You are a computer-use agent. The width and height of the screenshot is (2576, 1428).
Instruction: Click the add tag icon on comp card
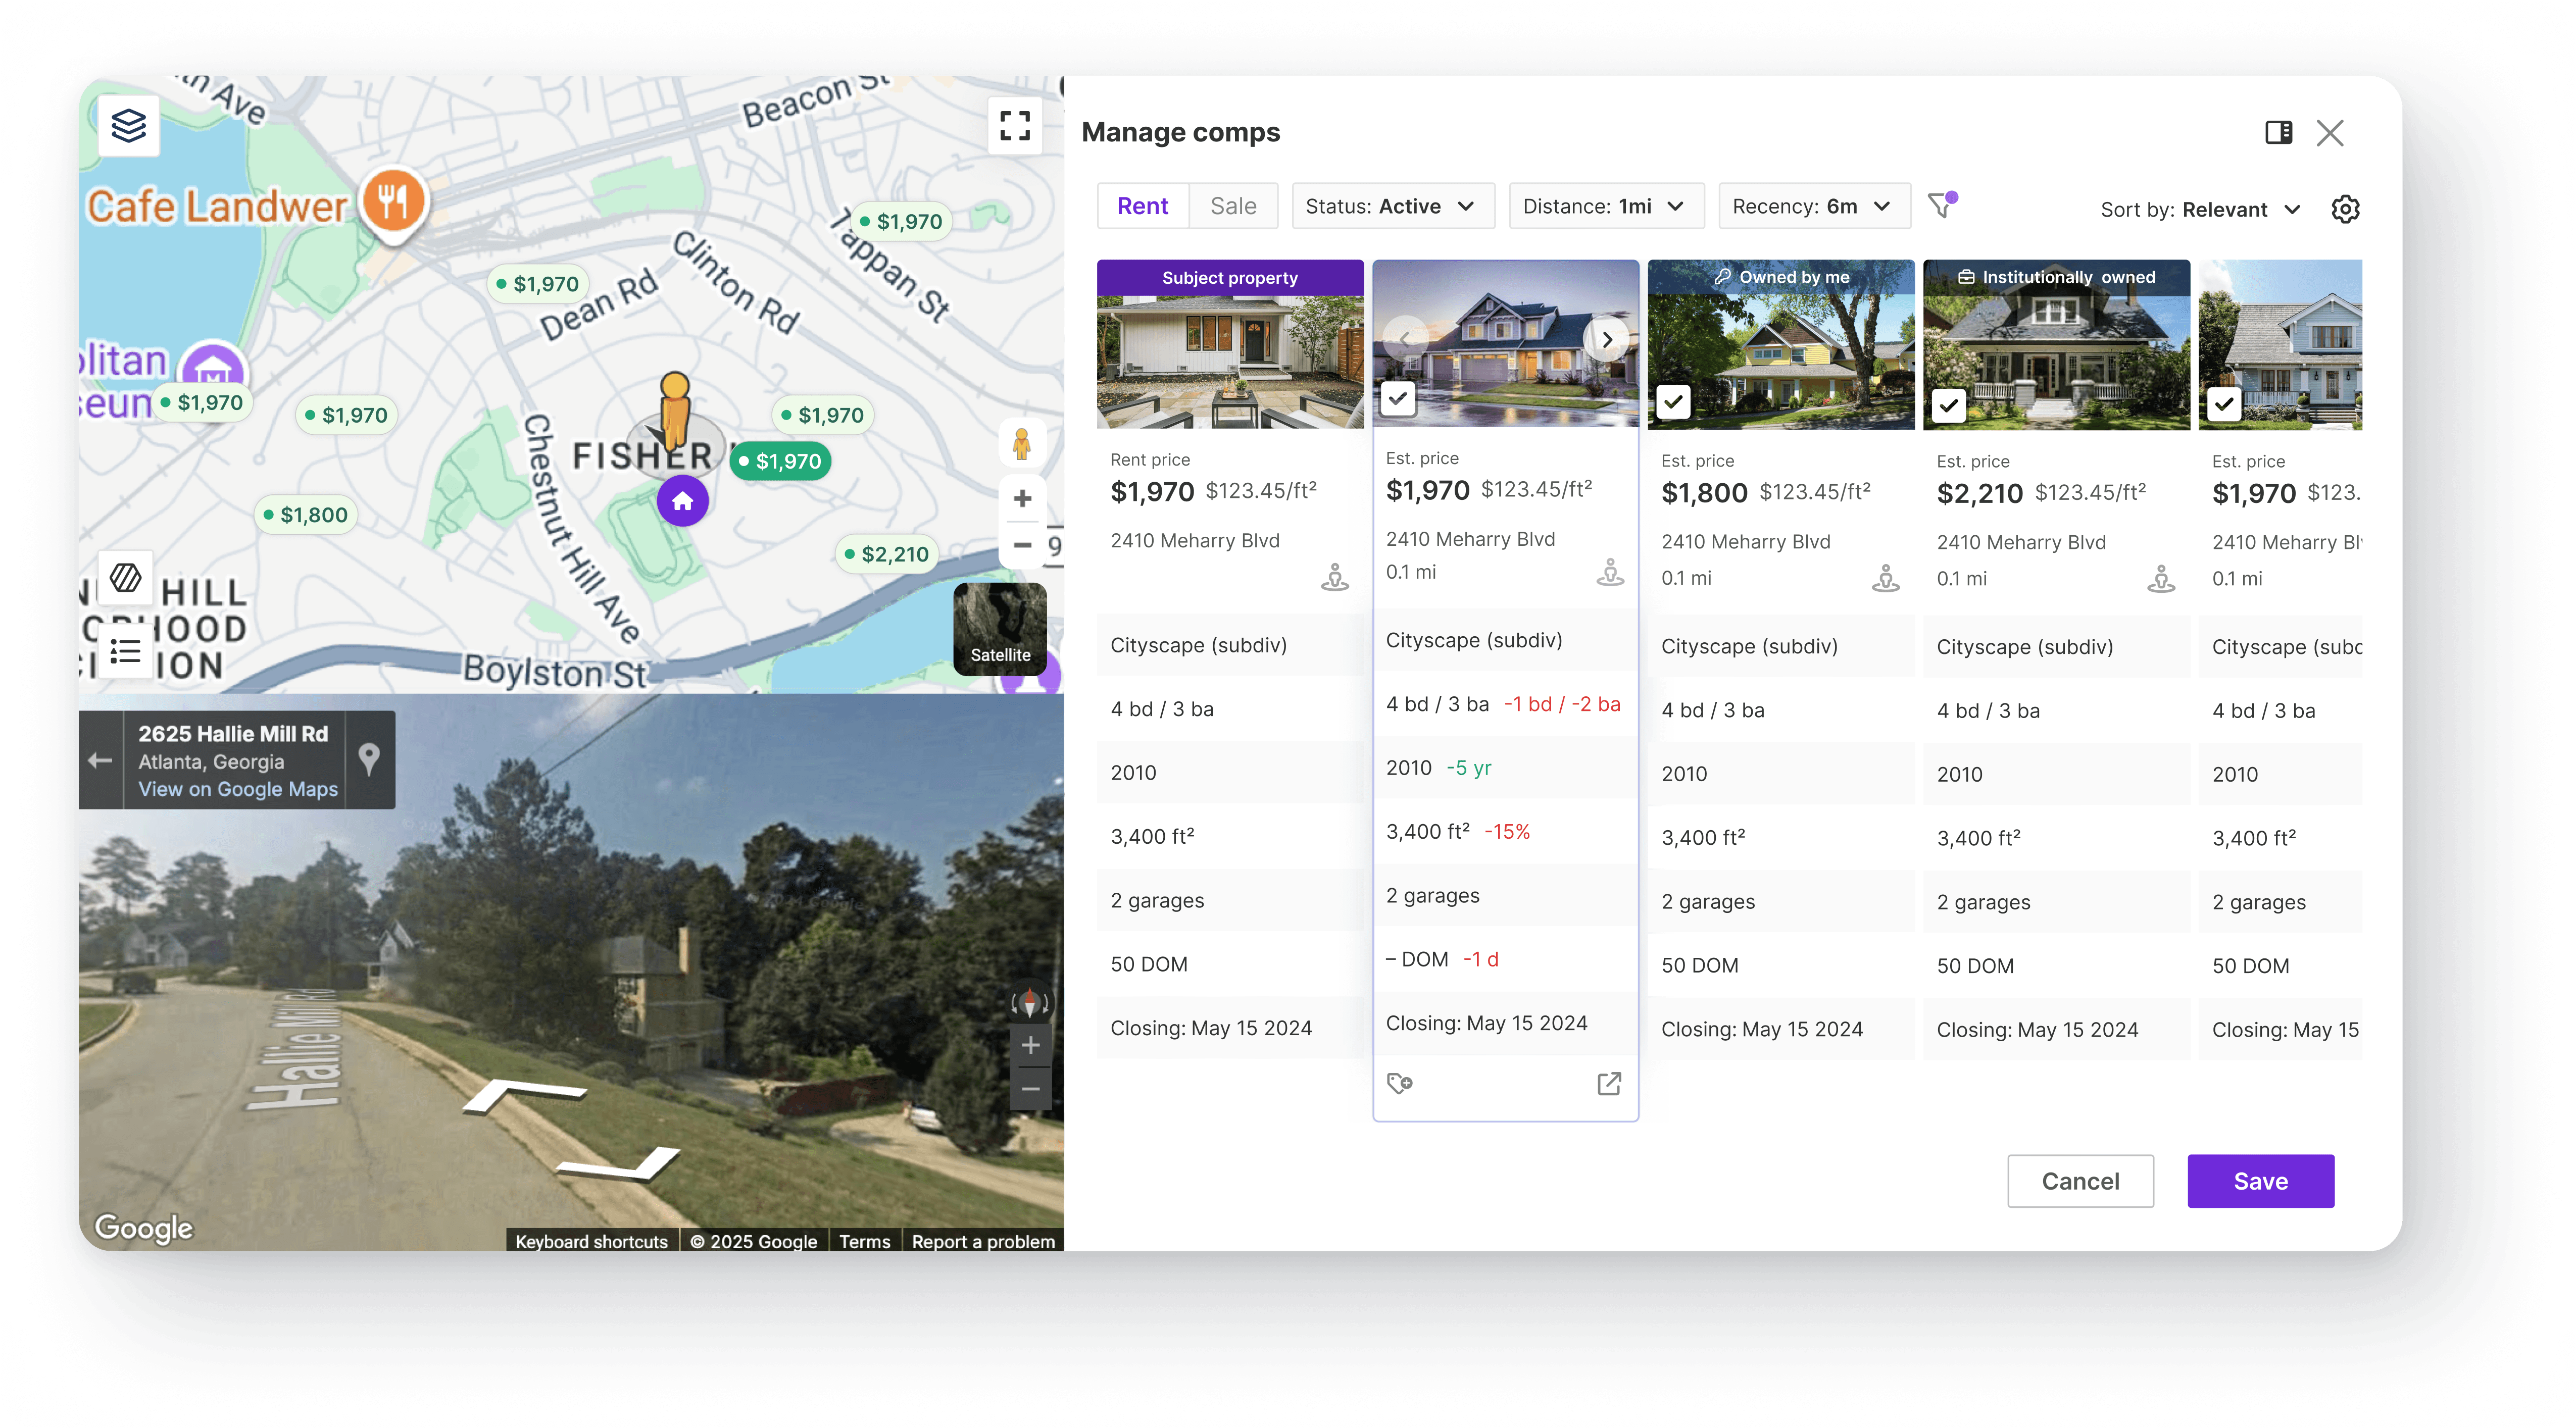(1399, 1083)
